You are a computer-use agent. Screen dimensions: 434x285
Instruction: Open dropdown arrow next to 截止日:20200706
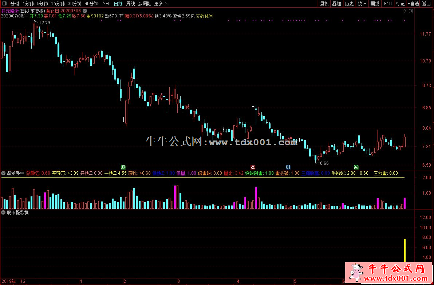point(85,11)
